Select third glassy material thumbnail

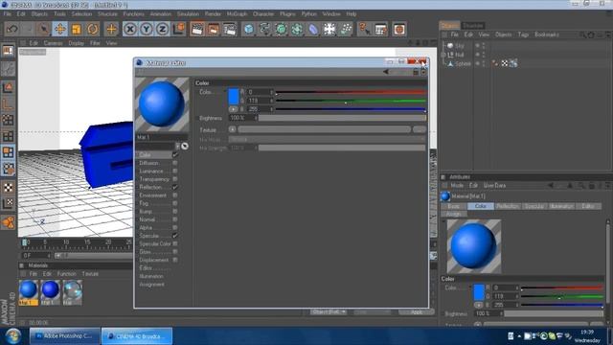pyautogui.click(x=73, y=290)
